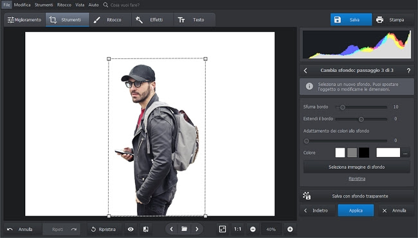This screenshot has width=418, height=238.
Task: Click the Ripristina button in bottom bar
Action: 104,229
